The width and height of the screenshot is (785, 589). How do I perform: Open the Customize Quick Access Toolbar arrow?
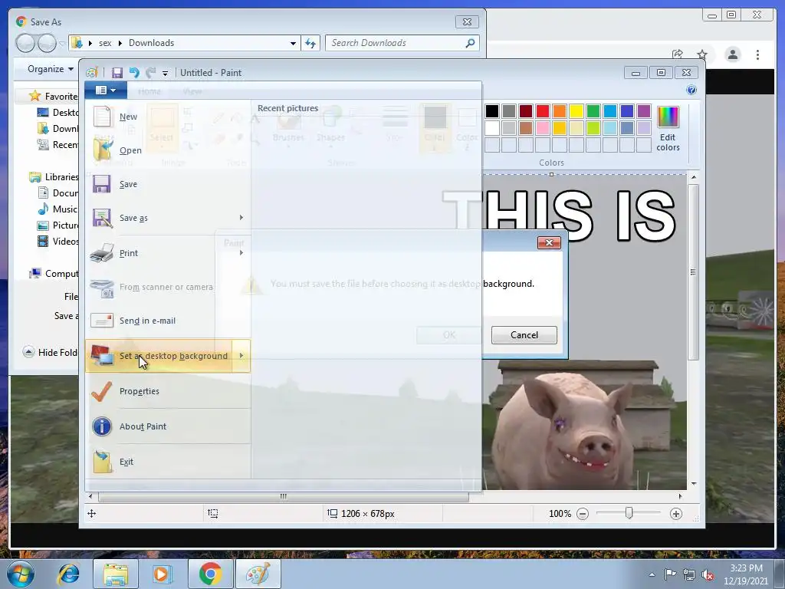[x=165, y=74]
